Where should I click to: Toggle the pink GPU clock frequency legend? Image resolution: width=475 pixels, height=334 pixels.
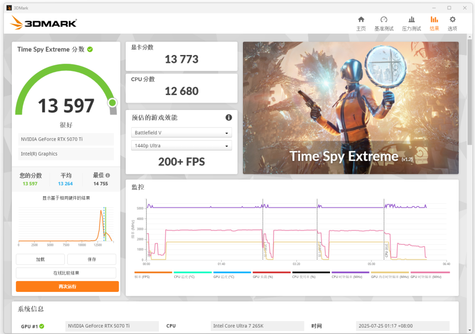click(430, 275)
